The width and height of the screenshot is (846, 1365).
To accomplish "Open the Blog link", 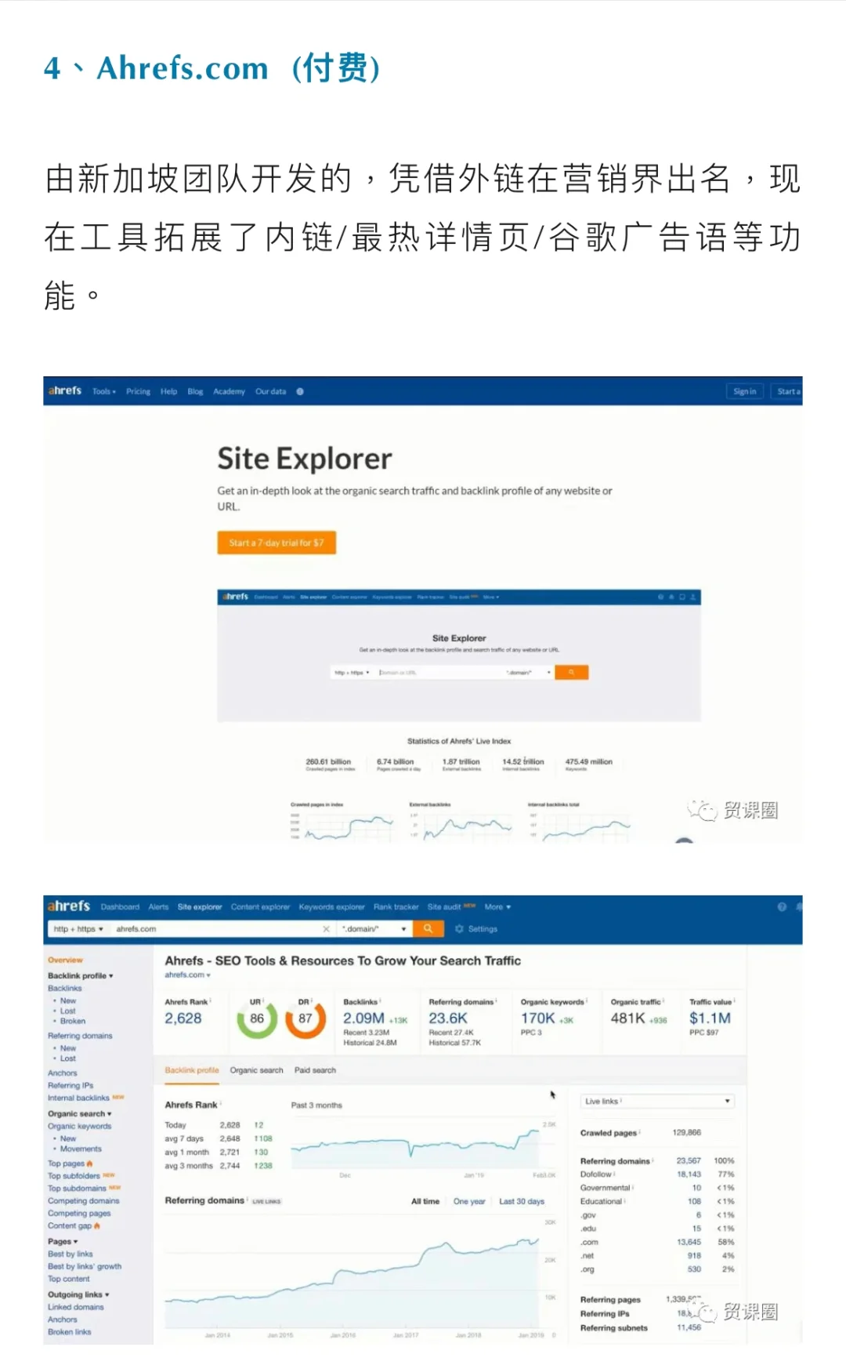I will coord(195,391).
